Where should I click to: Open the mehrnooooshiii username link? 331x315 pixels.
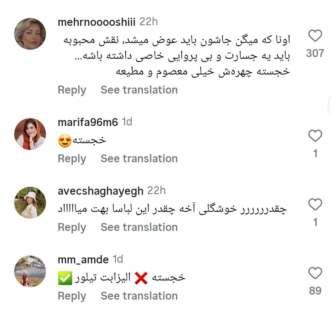coord(97,22)
